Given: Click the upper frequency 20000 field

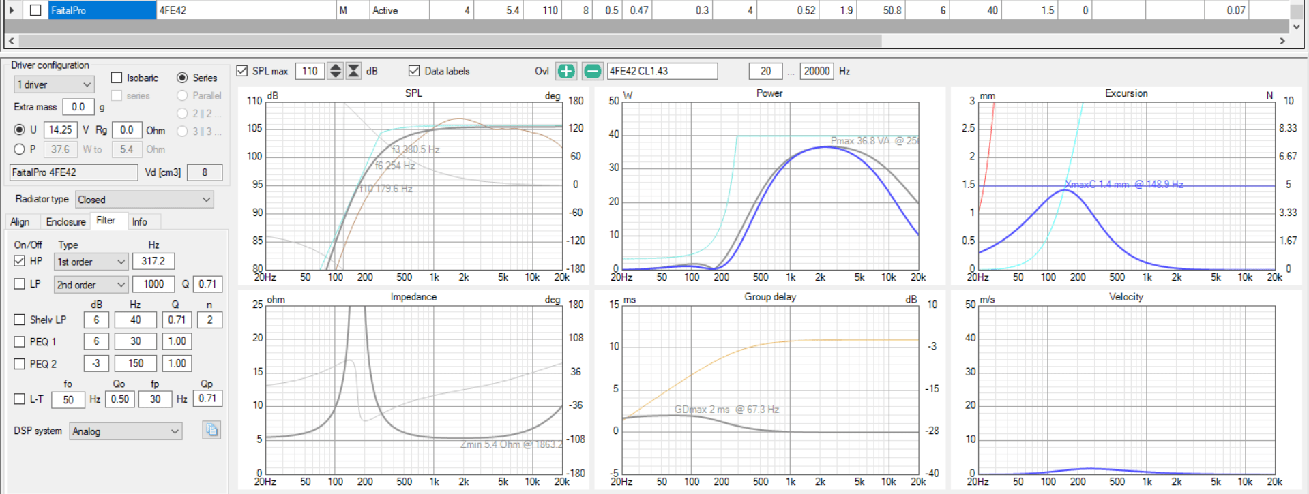Looking at the screenshot, I should pyautogui.click(x=817, y=71).
